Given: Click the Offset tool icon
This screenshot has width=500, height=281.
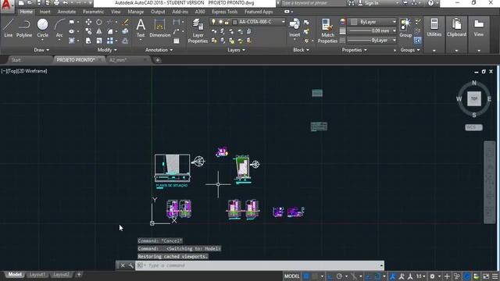Looking at the screenshot, I should pos(125,41).
